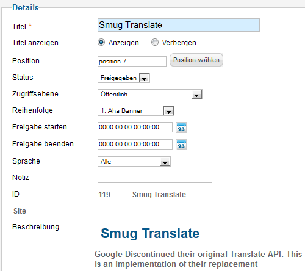Click the position-7 input field
Image resolution: width=305 pixels, height=271 pixels.
pos(132,61)
